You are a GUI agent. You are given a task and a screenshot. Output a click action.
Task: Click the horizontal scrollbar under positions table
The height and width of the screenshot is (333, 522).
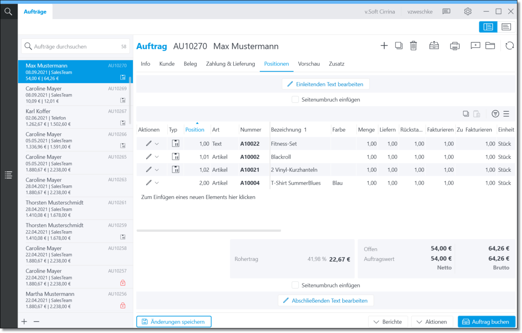tap(208, 231)
